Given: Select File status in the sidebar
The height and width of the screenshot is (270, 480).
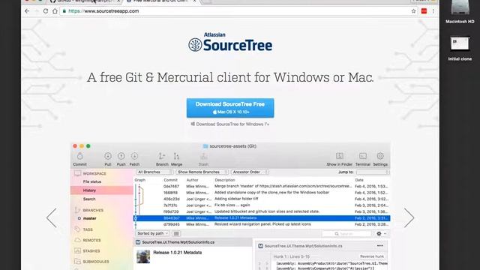Looking at the screenshot, I should [x=92, y=181].
